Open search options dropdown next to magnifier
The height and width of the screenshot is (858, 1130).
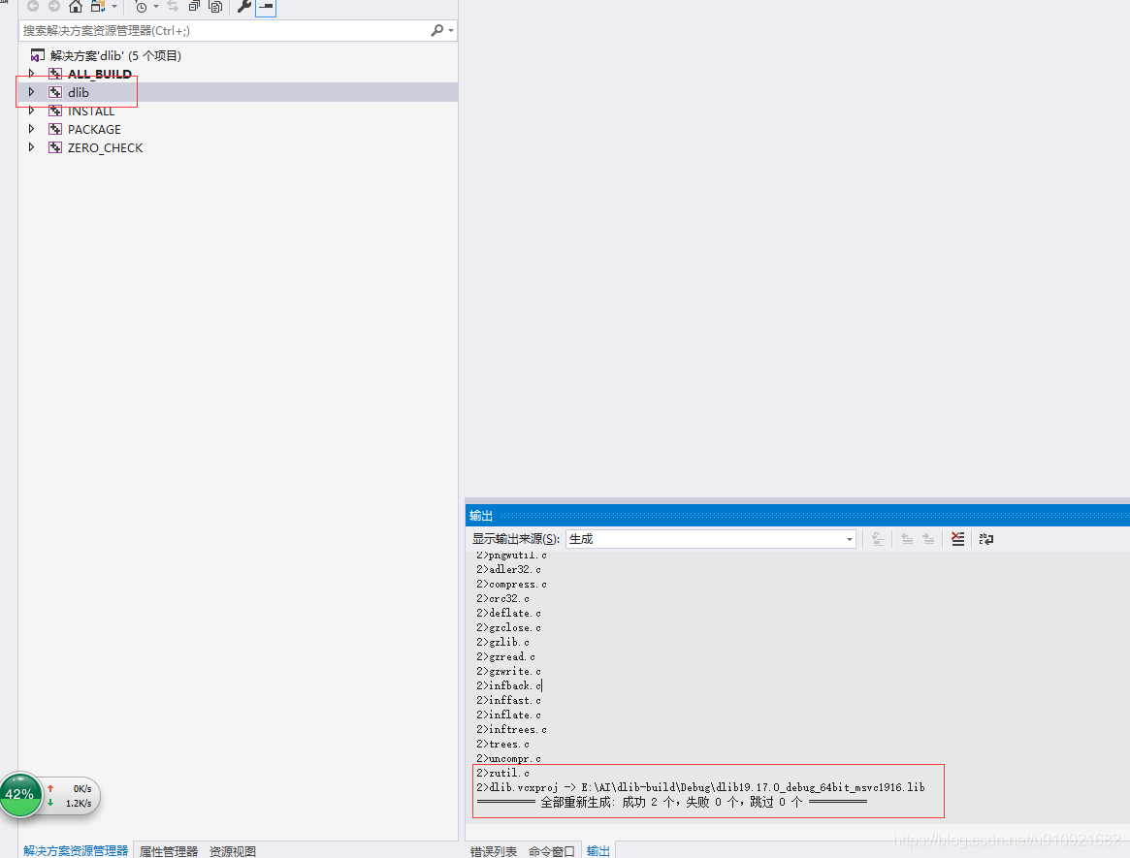pos(451,30)
